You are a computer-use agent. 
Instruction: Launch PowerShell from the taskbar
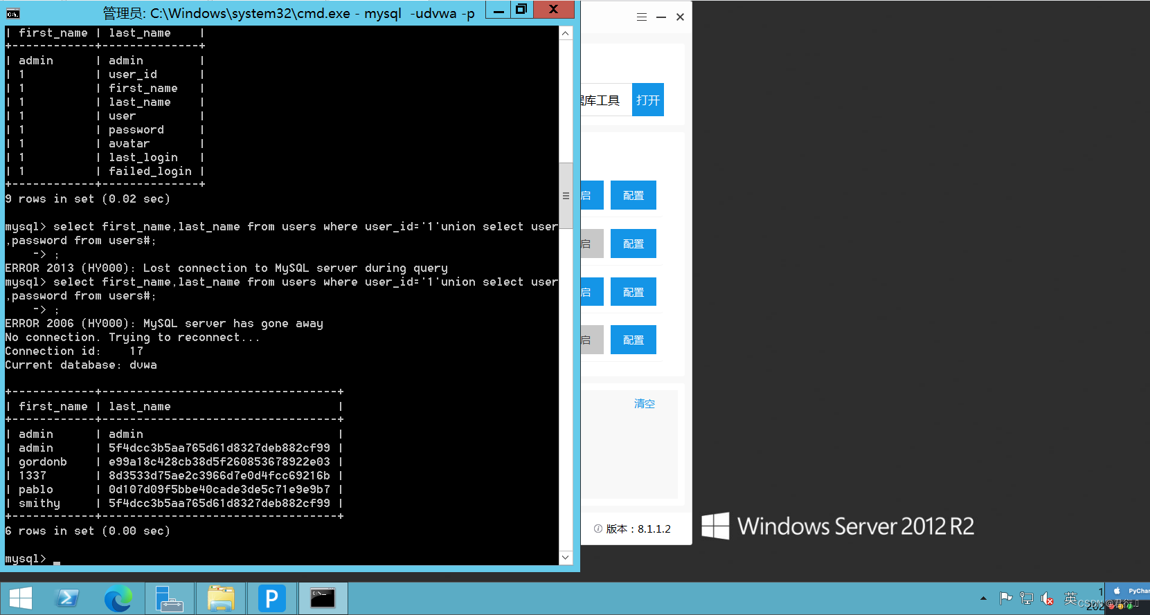(x=67, y=598)
